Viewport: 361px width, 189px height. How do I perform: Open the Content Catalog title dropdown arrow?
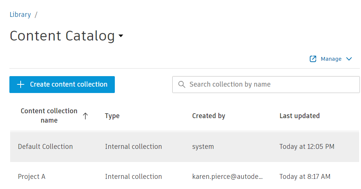(120, 36)
